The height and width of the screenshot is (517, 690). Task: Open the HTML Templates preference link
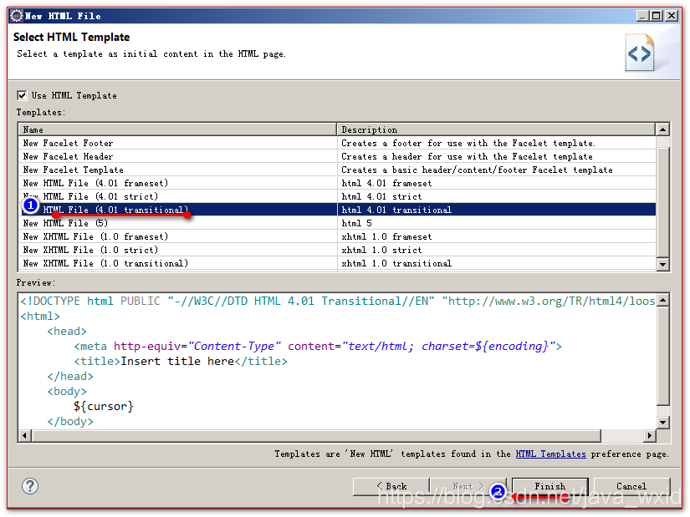(550, 454)
